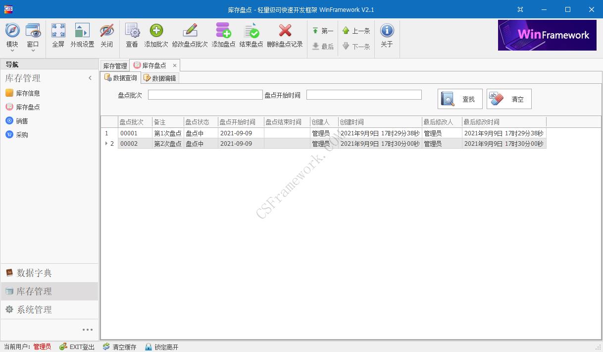
Task: Select the 添加批次 toolbar icon
Action: pyautogui.click(x=156, y=35)
